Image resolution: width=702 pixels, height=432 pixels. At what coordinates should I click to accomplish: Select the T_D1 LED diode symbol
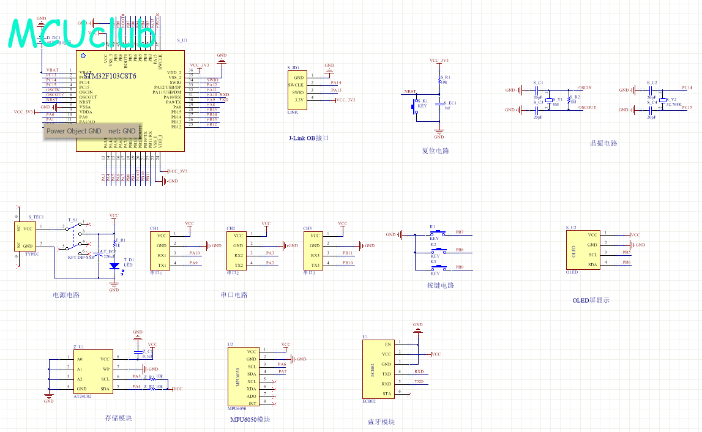(114, 266)
